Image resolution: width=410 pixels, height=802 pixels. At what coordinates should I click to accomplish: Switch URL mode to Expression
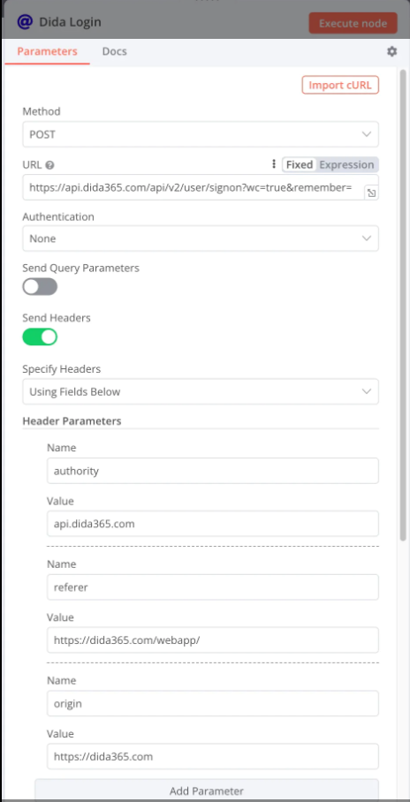(346, 164)
